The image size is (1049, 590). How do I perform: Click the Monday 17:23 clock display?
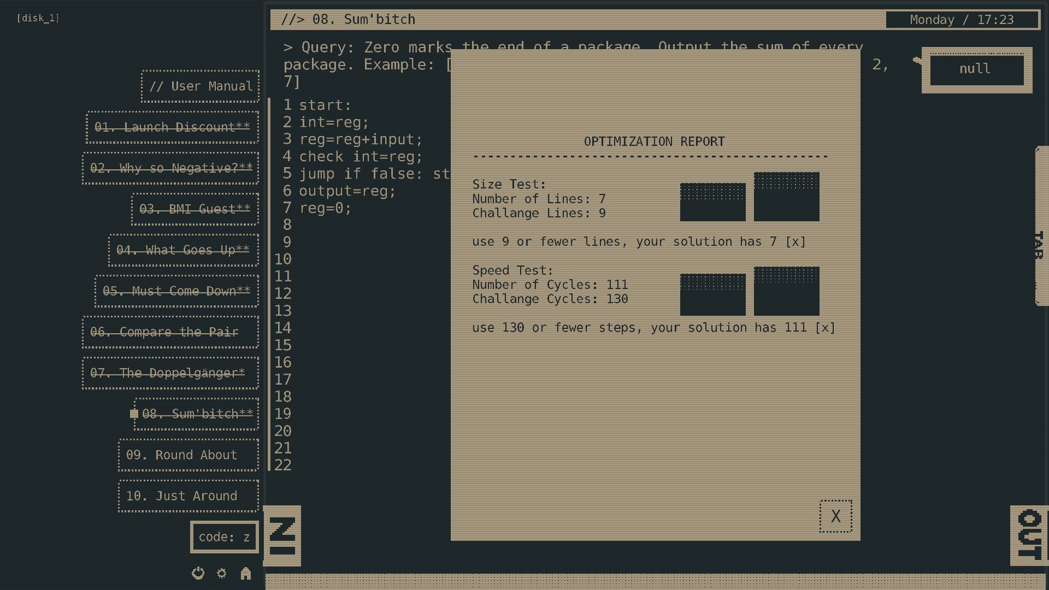[x=962, y=20]
